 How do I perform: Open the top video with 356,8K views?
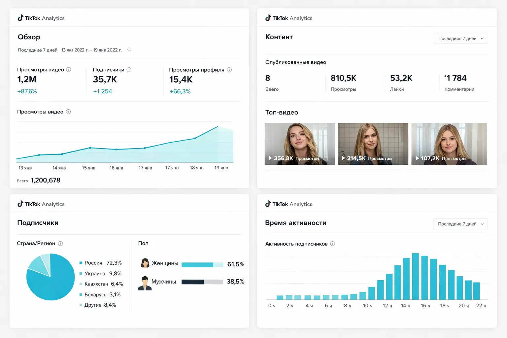(x=300, y=144)
